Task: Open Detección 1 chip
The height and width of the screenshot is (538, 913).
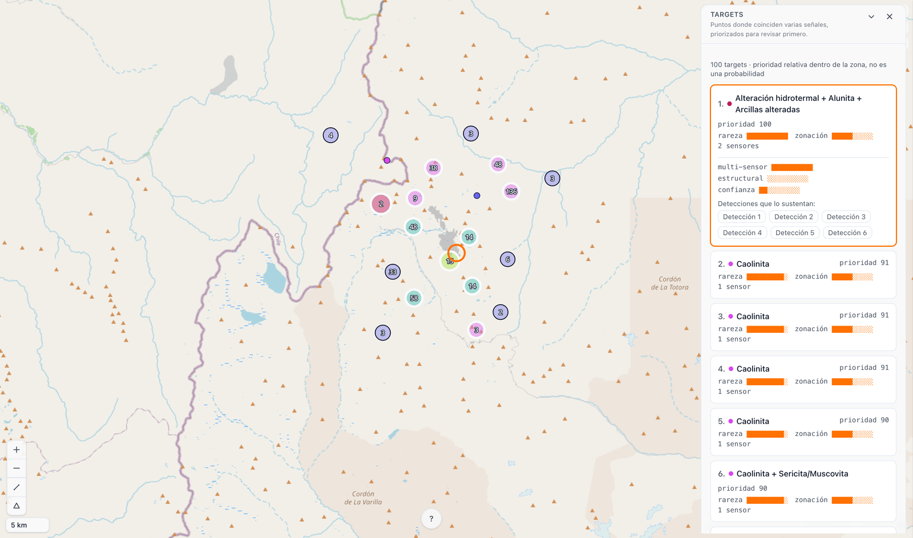Action: click(742, 217)
